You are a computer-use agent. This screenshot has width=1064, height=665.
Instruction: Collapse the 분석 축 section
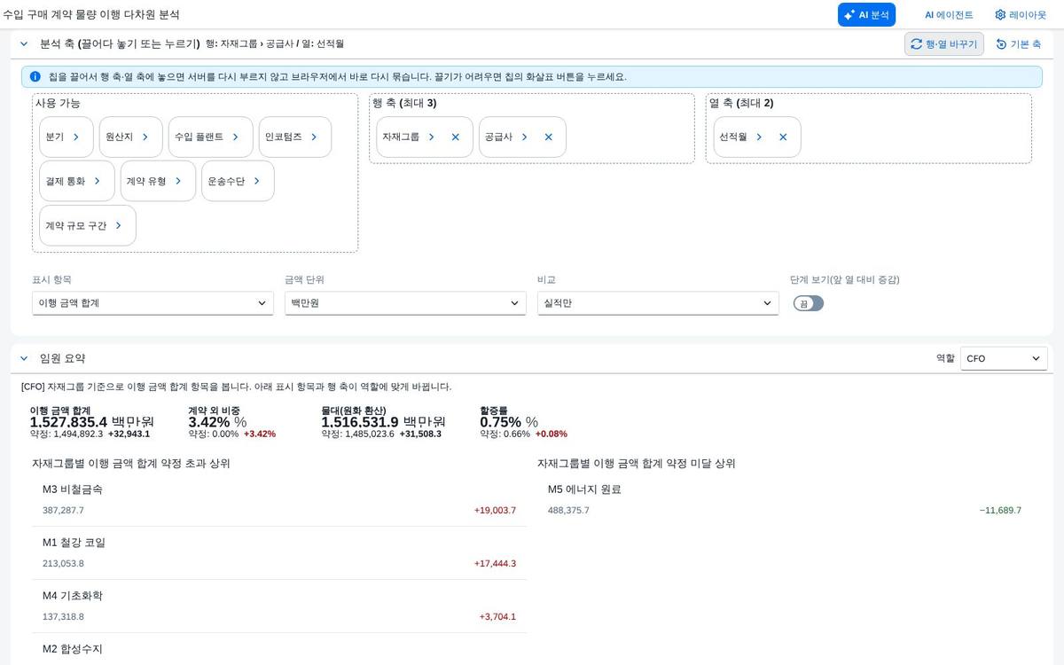(x=24, y=43)
